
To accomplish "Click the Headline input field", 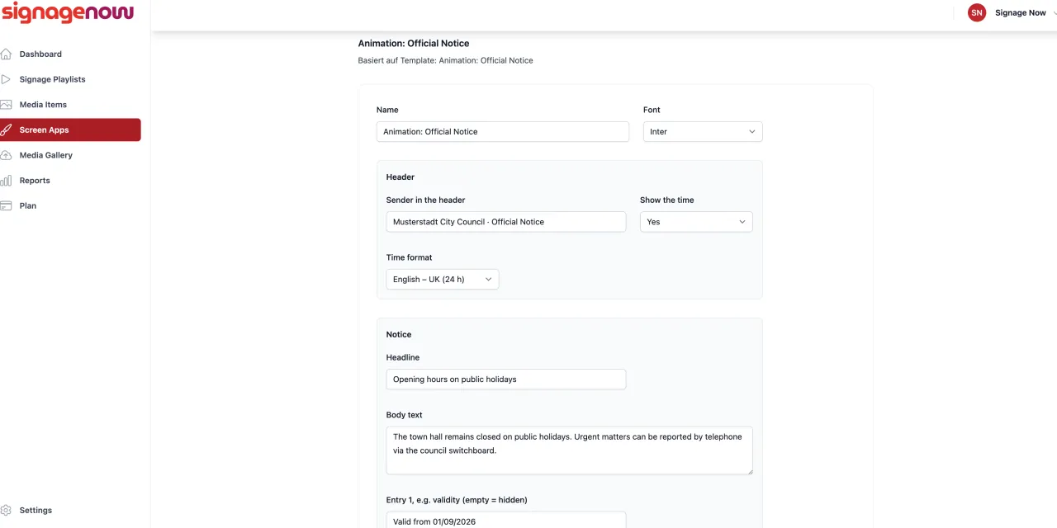I will point(506,379).
